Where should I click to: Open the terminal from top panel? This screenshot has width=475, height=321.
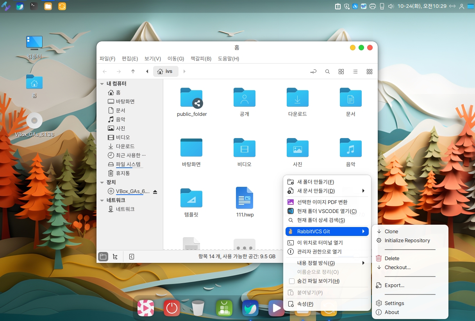point(34,6)
